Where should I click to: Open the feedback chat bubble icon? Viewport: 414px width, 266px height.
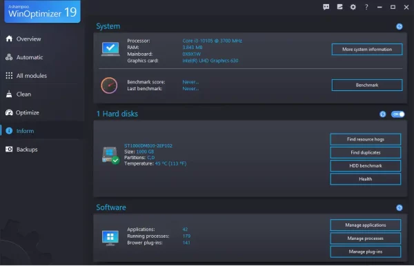(326, 7)
